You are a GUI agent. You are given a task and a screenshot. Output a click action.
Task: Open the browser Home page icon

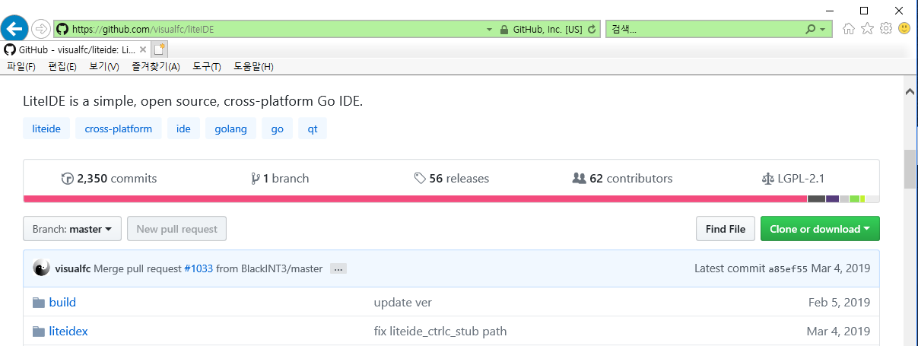point(849,29)
